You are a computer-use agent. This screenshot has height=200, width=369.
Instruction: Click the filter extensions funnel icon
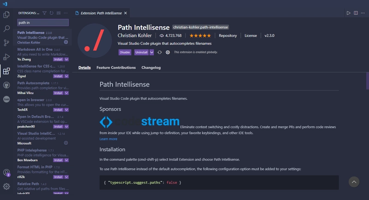[44, 13]
